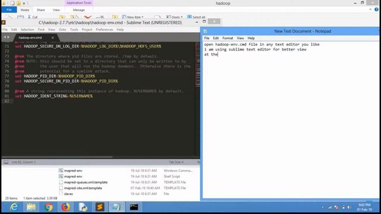The image size is (381, 214).
Task: Click the Sublime Text panel switcher status icon
Action: coord(6,162)
